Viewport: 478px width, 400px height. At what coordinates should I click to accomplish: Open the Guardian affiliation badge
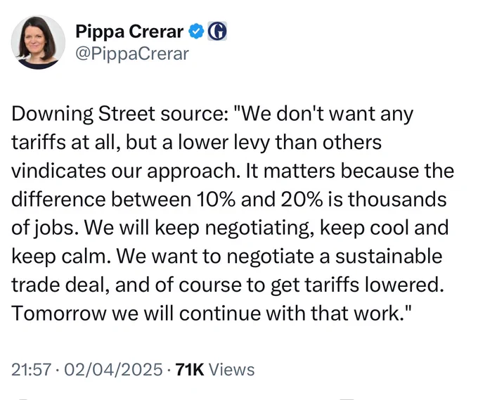pos(217,31)
